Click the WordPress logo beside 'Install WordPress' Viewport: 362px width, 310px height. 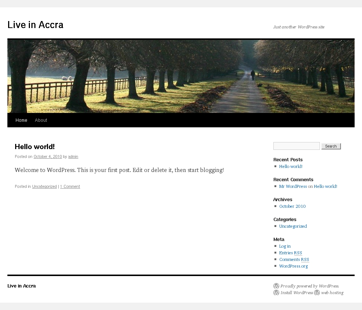pos(276,293)
